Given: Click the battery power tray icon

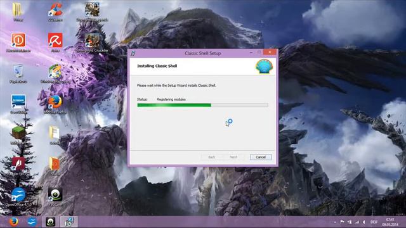Looking at the screenshot, I should point(350,222).
